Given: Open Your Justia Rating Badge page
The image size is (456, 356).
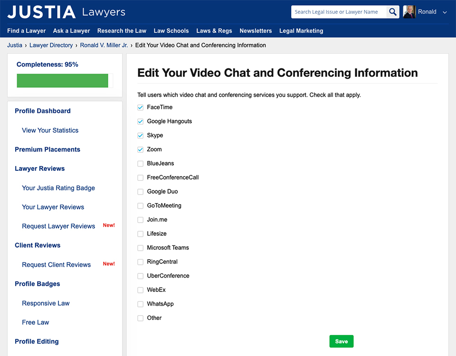Looking at the screenshot, I should 58,188.
